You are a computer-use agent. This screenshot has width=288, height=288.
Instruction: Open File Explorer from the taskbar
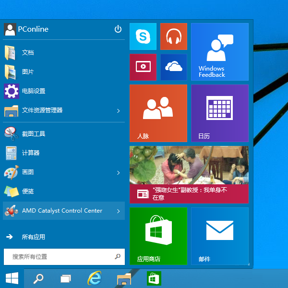coord(124,278)
